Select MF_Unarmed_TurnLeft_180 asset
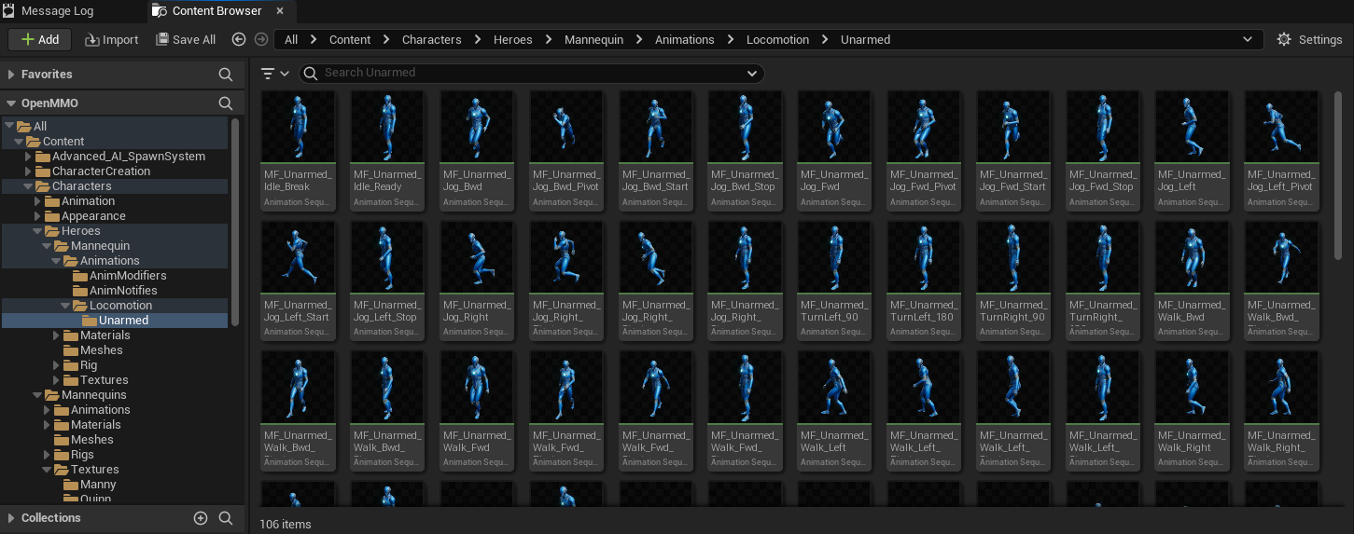This screenshot has height=534, width=1354. [924, 281]
